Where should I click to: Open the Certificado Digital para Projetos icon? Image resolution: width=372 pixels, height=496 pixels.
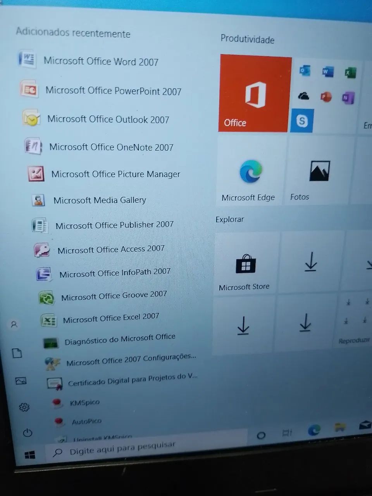55,384
